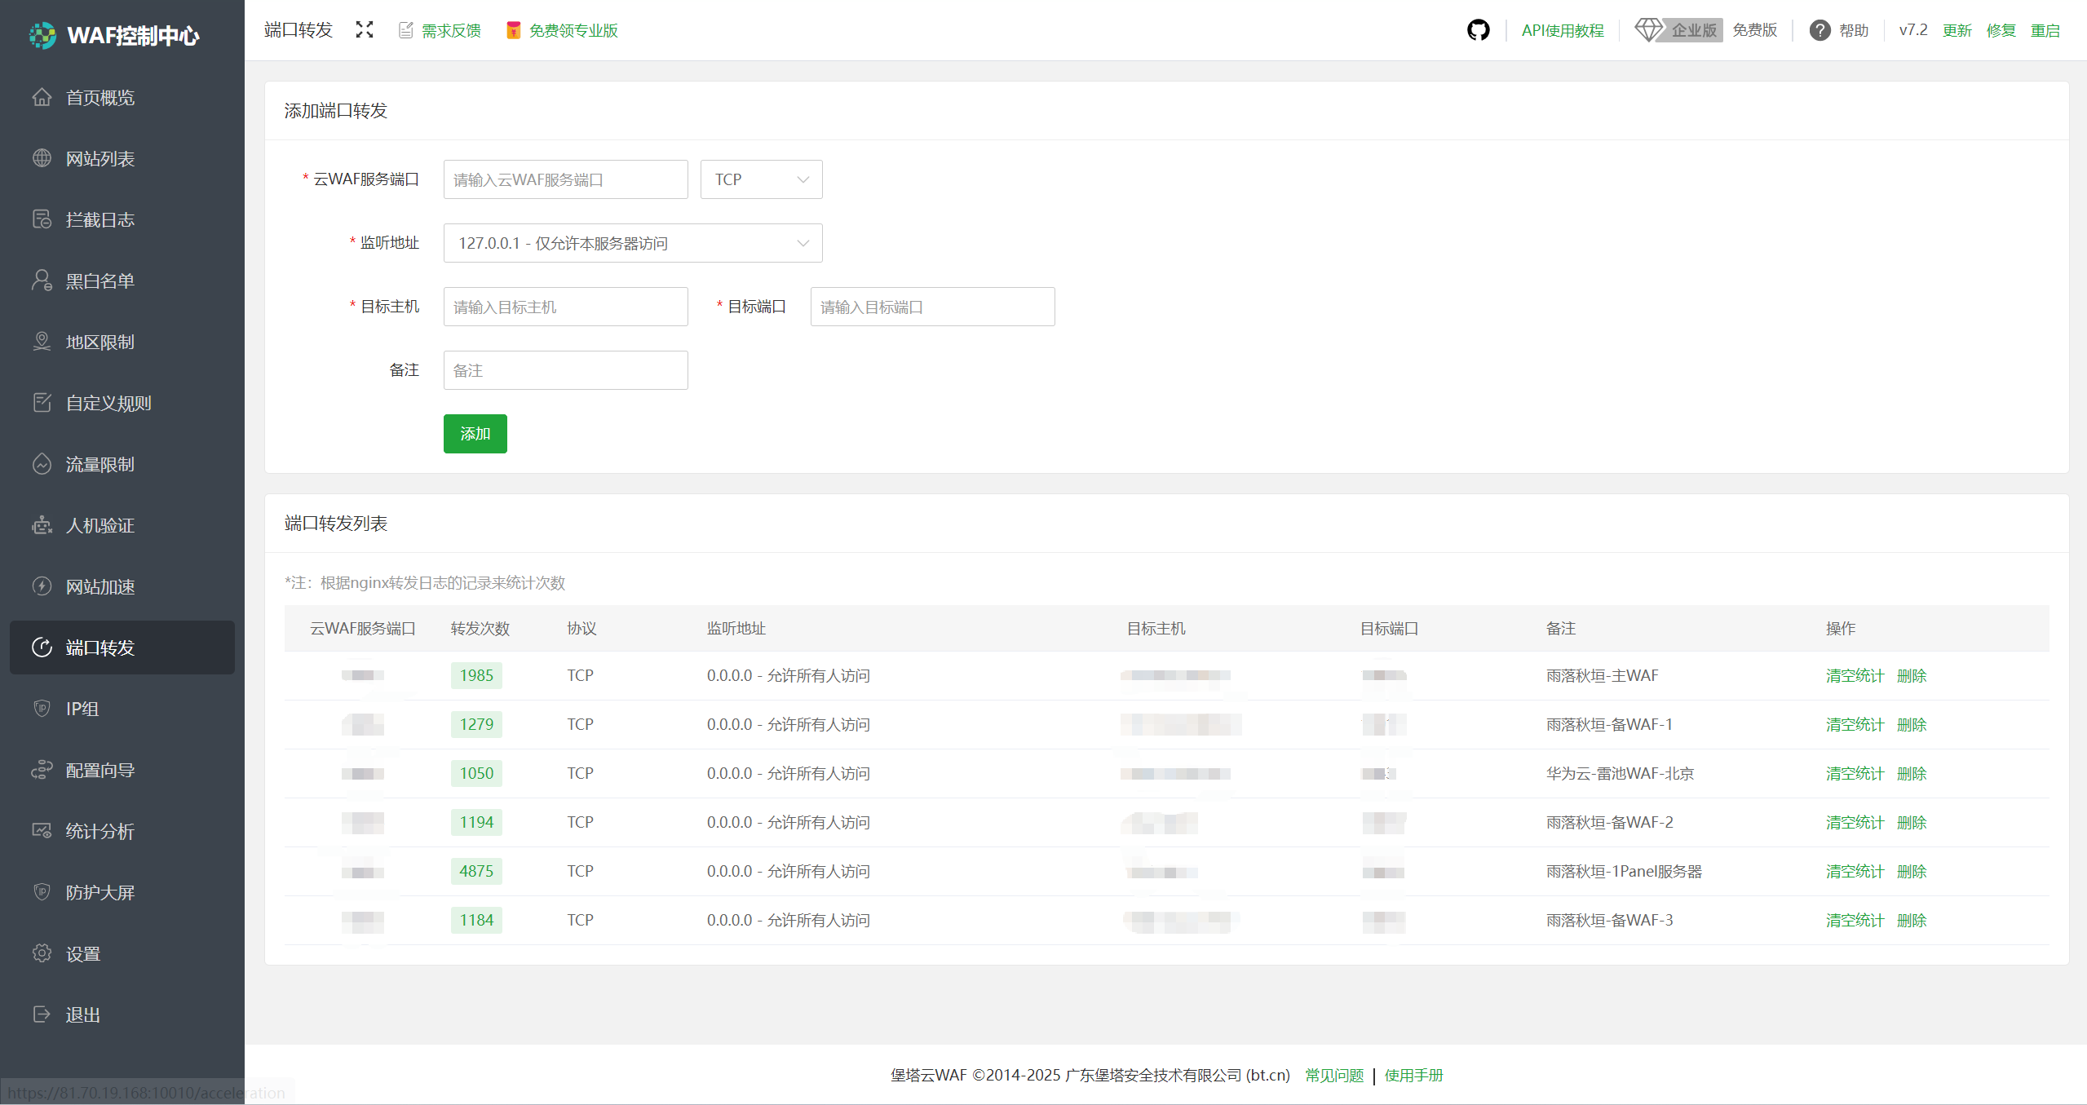
Task: Expand the TCP protocol dropdown
Action: [761, 179]
